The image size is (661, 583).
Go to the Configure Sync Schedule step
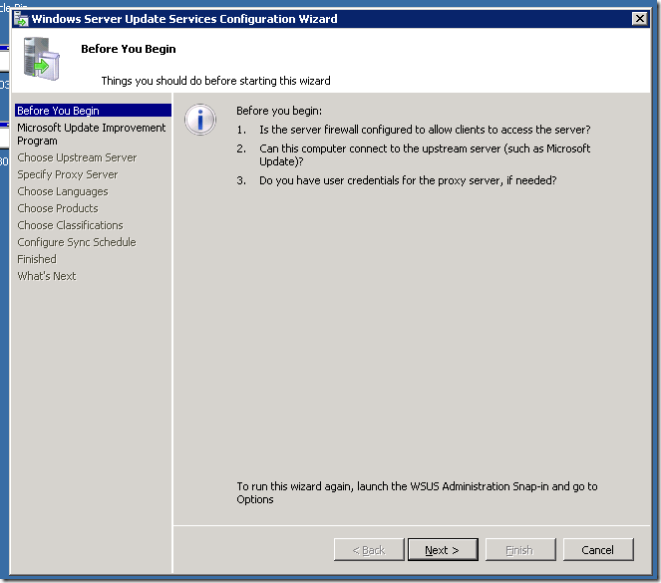coord(76,242)
